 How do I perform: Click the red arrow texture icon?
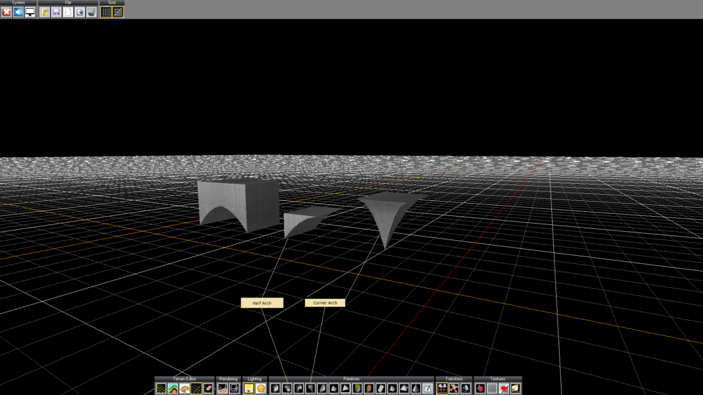[x=503, y=388]
